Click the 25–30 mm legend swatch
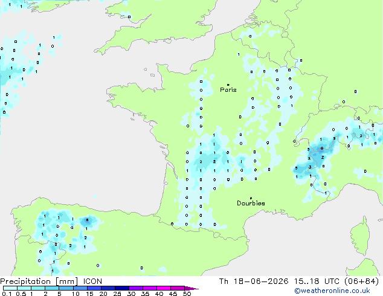The height and width of the screenshot is (296, 383). pyautogui.click(x=122, y=288)
